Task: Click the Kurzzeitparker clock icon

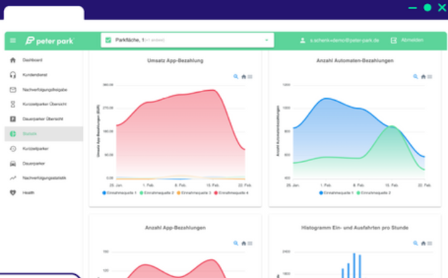Action: click(x=13, y=149)
